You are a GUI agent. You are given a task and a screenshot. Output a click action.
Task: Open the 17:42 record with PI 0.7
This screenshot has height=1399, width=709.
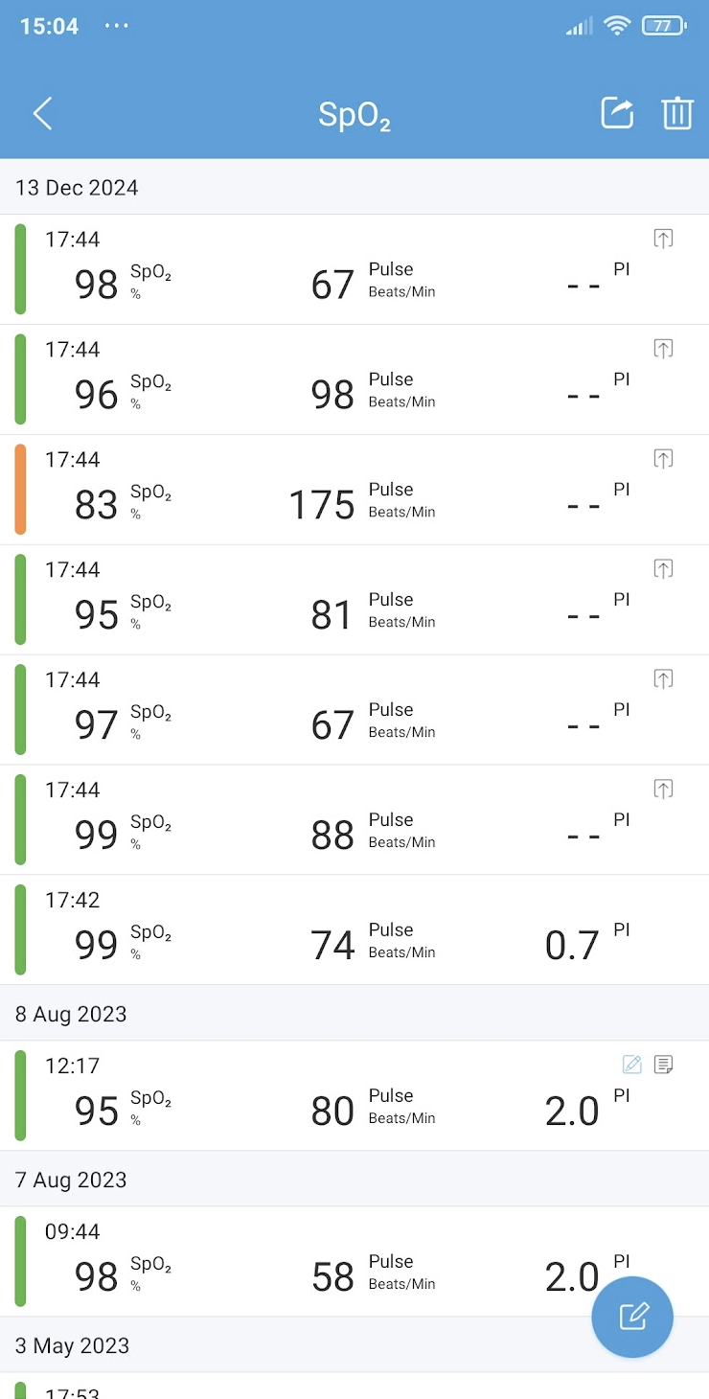click(354, 930)
